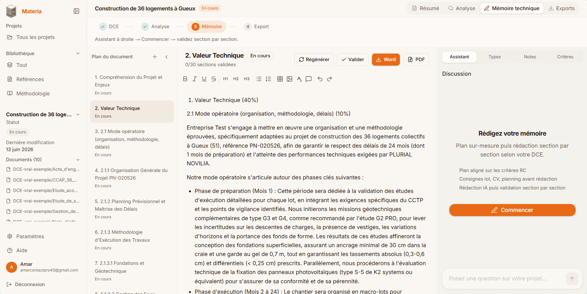Open the Notes panel tab

530,57
